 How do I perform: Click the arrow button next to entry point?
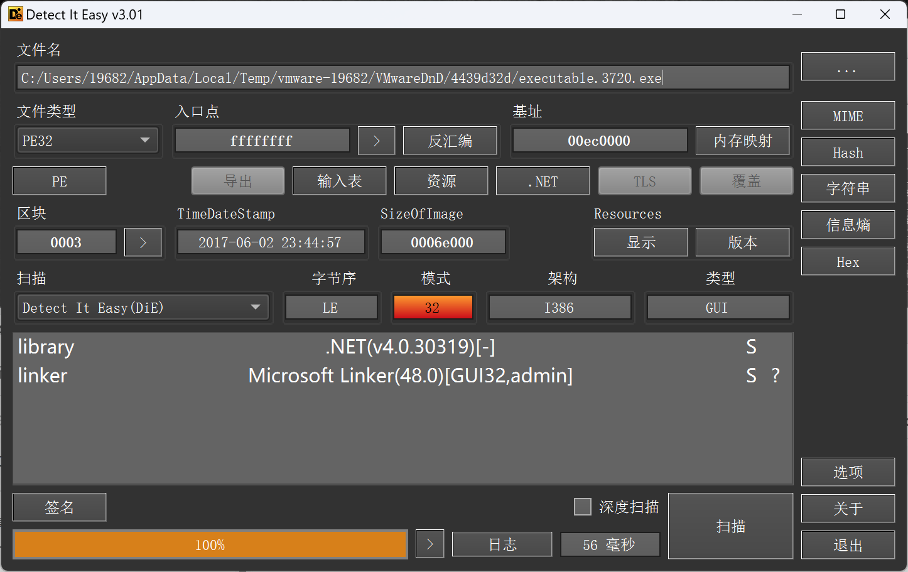point(377,141)
